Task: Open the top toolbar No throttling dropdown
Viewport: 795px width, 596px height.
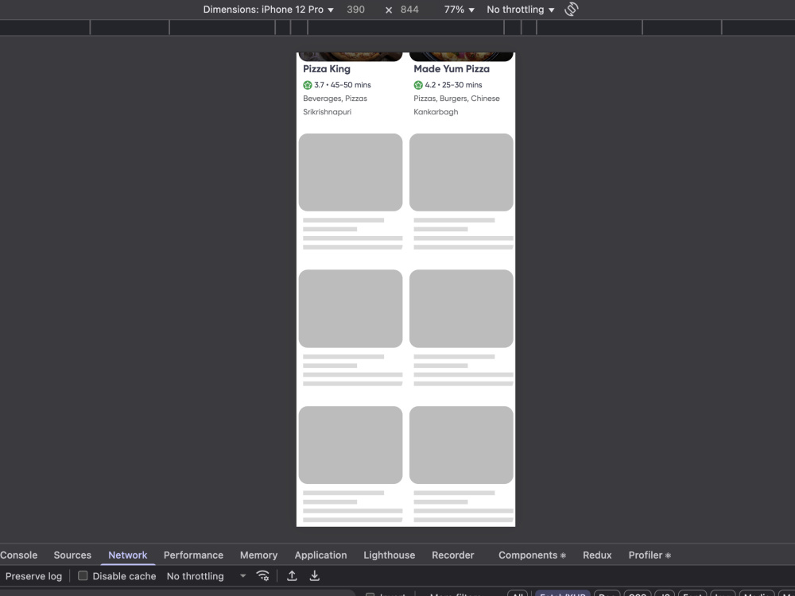Action: tap(521, 10)
